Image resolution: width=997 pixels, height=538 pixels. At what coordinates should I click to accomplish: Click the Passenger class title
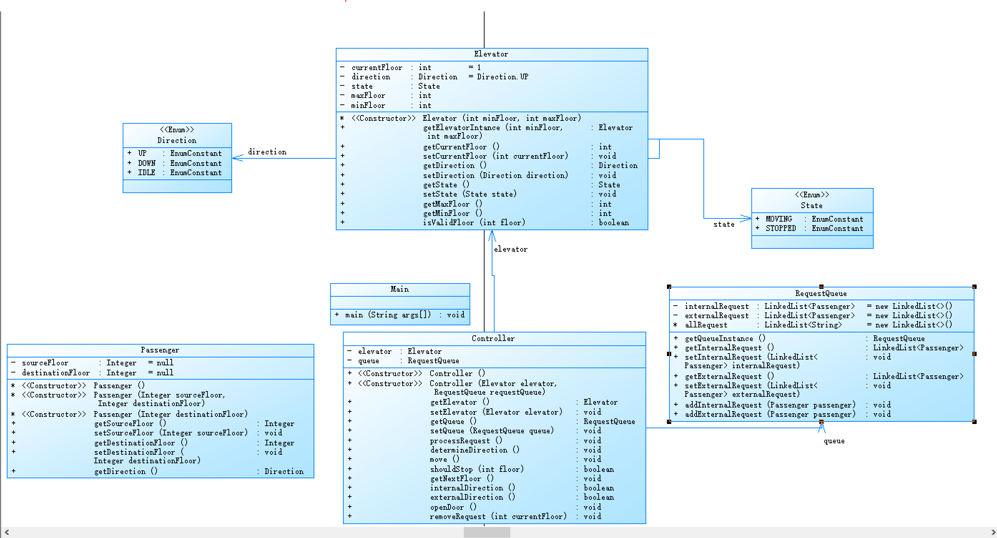tap(160, 350)
